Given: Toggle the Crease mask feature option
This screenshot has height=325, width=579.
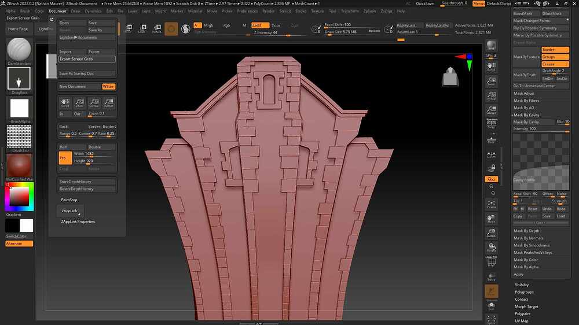Looking at the screenshot, I should (x=555, y=64).
